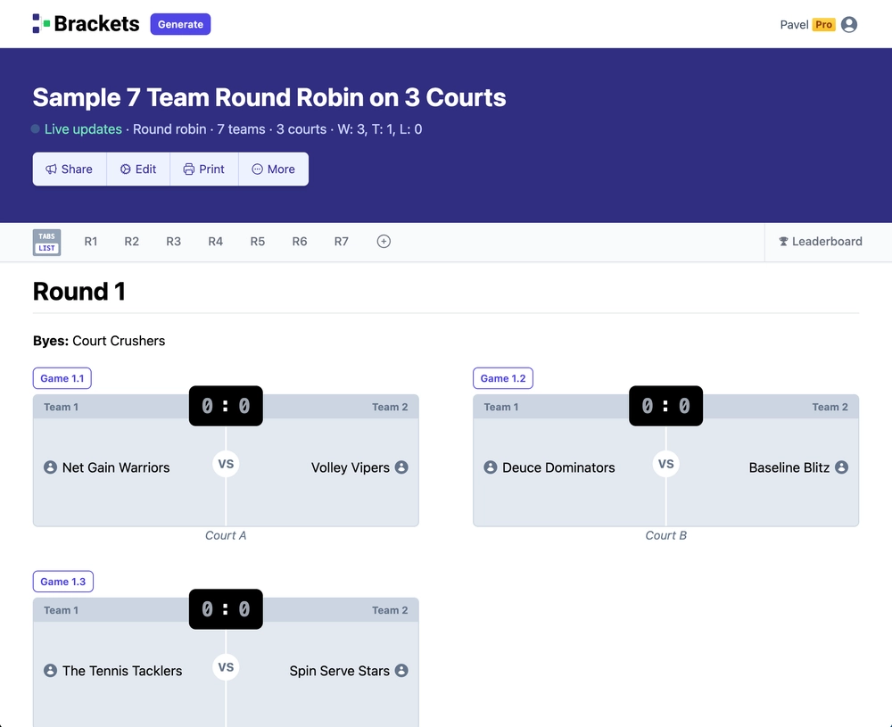Select team name Deuce Dominators
The image size is (892, 727).
[x=558, y=467]
